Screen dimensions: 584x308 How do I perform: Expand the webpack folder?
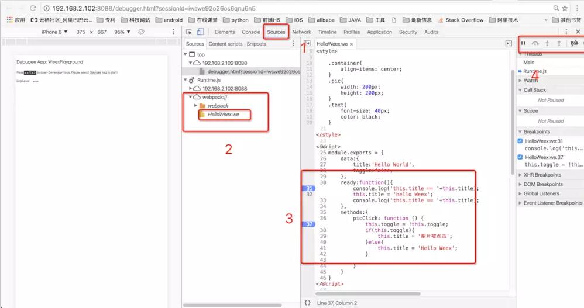195,106
